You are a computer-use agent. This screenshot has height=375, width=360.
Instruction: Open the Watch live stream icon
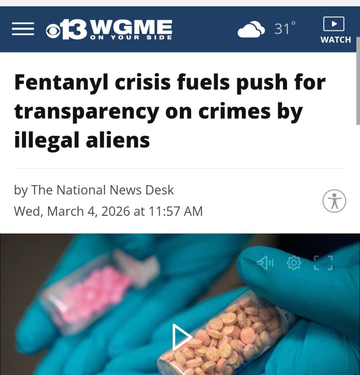pyautogui.click(x=334, y=24)
